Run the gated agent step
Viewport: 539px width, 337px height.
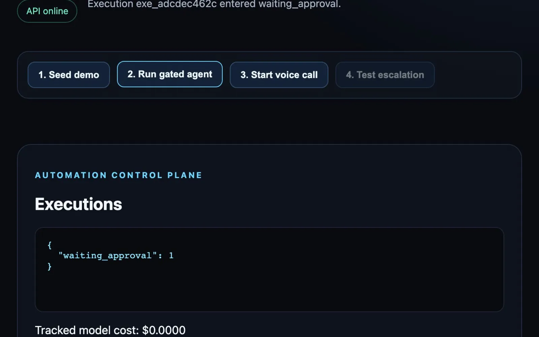[x=170, y=74]
